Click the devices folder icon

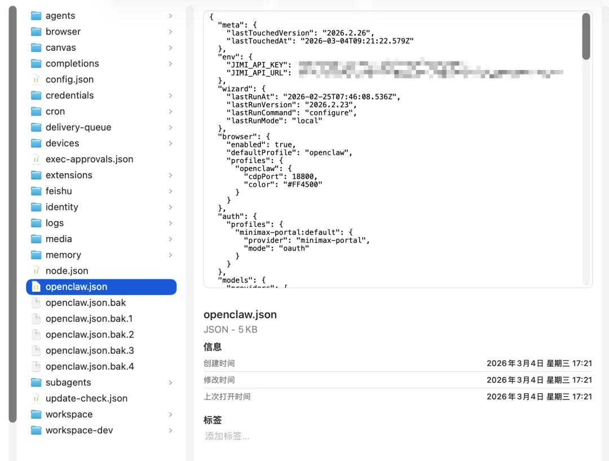[x=36, y=143]
